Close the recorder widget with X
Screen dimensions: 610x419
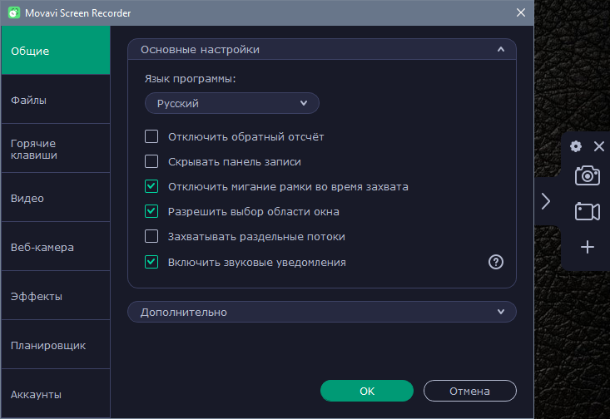click(x=599, y=146)
